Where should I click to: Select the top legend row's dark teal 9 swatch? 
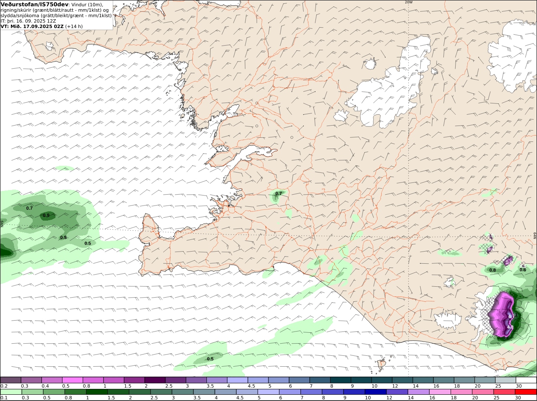click(362, 380)
